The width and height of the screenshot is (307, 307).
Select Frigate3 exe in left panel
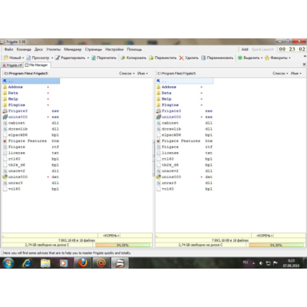(x=31, y=111)
